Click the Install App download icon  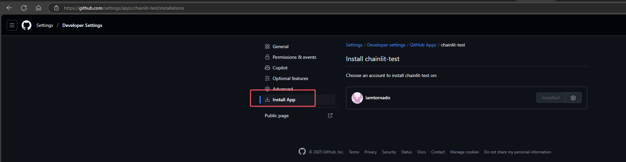(267, 100)
